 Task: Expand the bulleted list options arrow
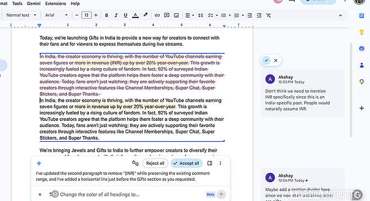230,15
